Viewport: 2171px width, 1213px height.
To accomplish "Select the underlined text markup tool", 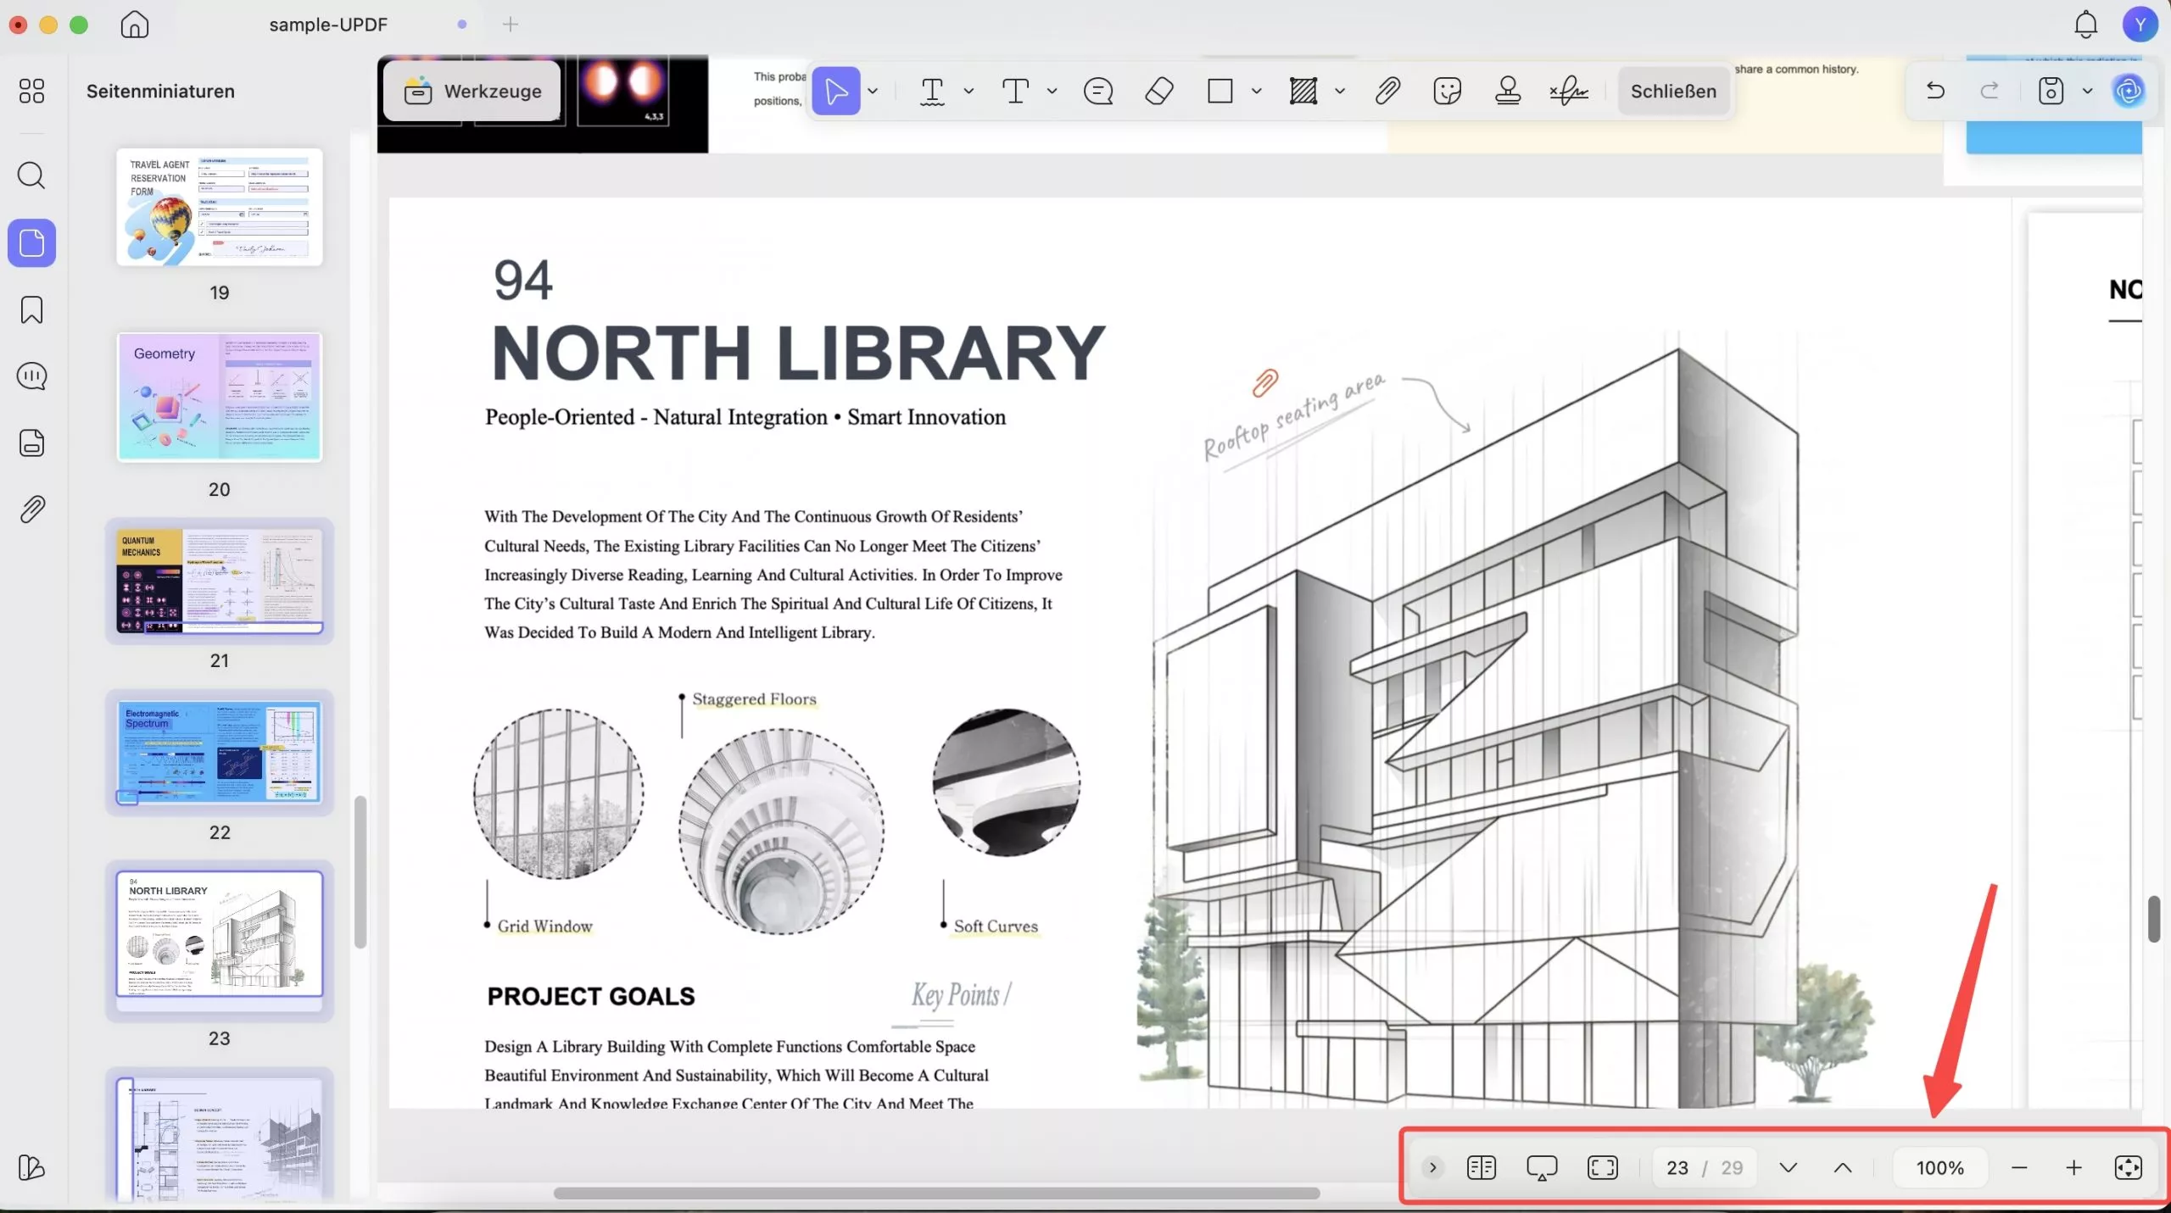I will [x=932, y=91].
